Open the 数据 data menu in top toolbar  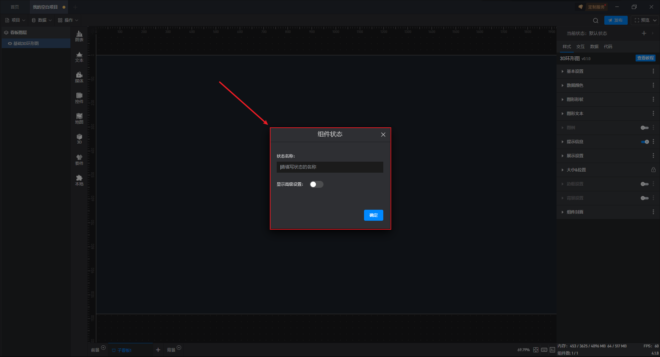tap(42, 20)
